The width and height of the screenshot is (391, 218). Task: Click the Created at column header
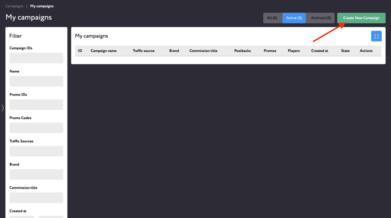(x=320, y=51)
